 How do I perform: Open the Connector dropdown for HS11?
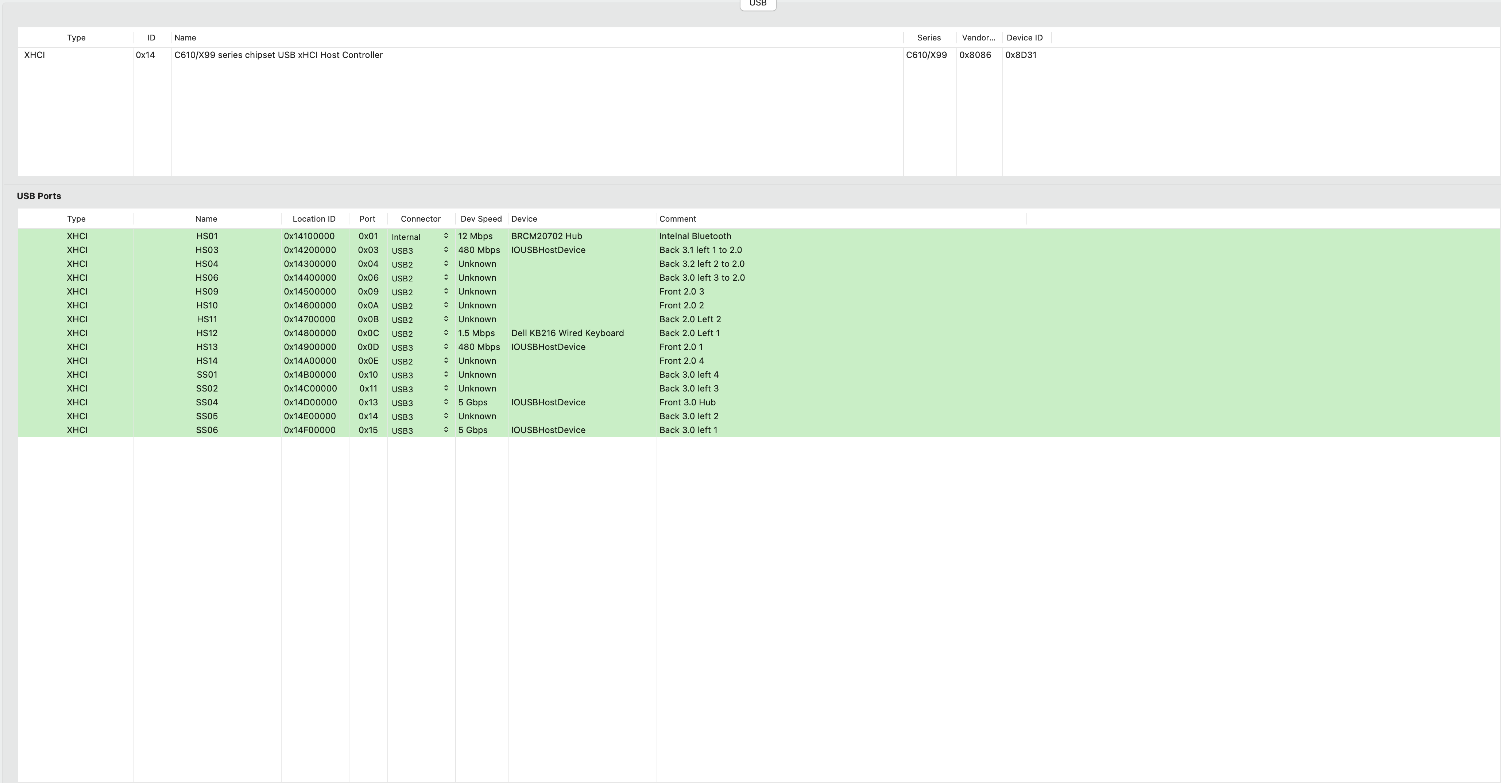pos(421,320)
